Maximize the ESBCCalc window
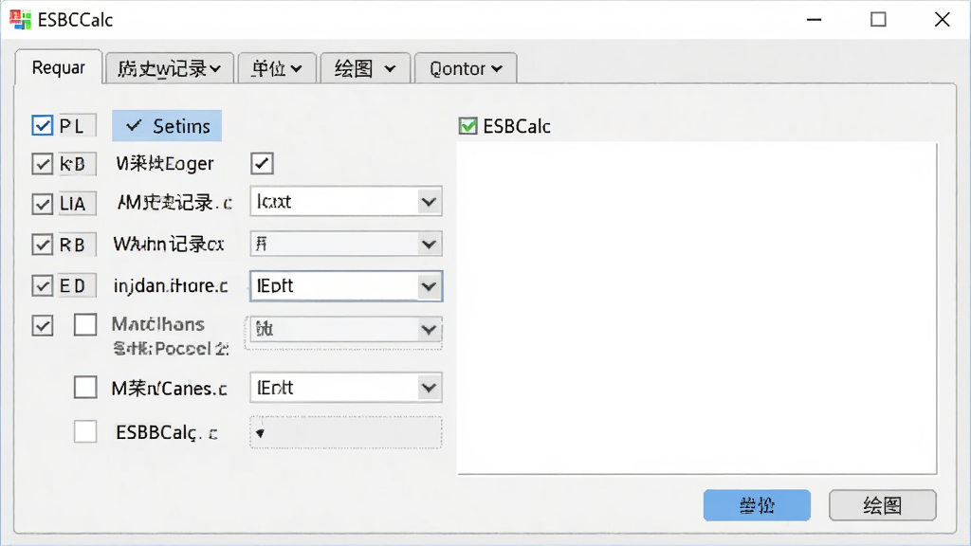The height and width of the screenshot is (546, 971). point(878,19)
